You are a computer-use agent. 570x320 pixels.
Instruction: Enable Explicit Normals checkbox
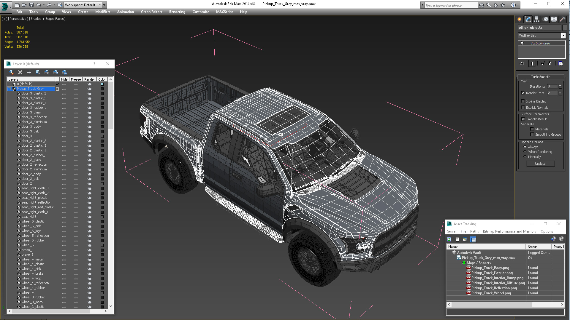[x=523, y=108]
